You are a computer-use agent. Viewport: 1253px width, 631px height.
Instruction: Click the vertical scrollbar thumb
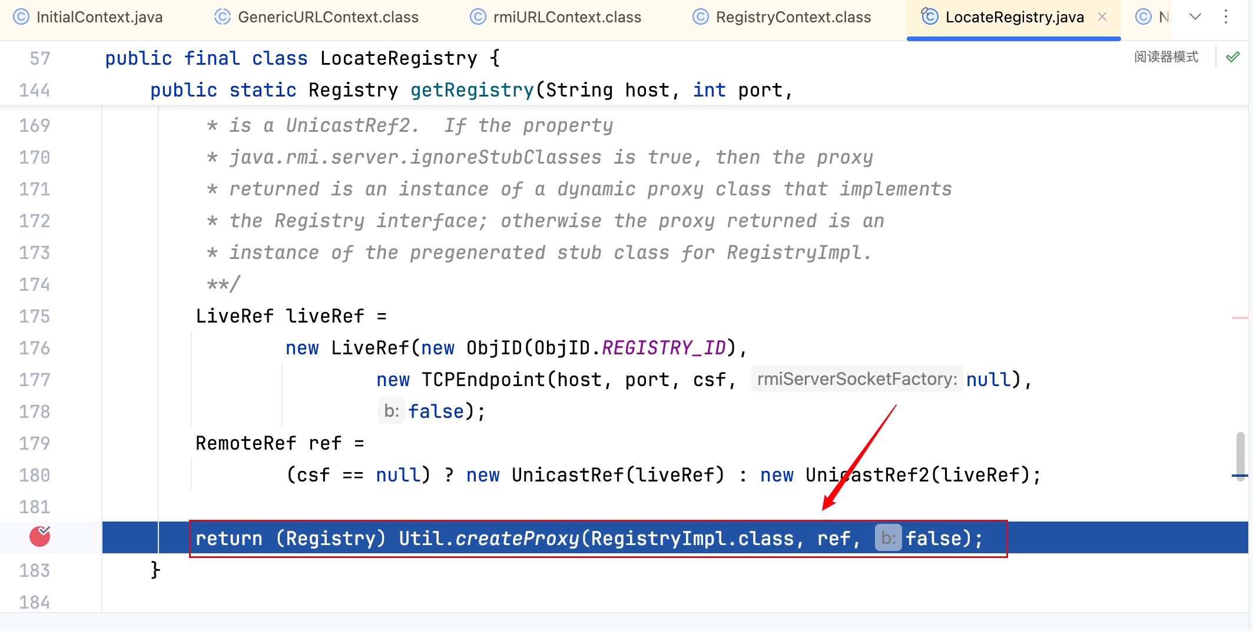point(1240,456)
